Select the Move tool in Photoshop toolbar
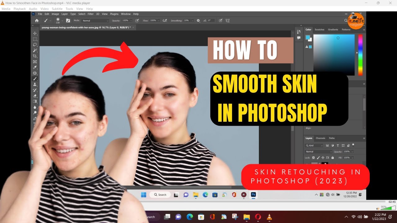The width and height of the screenshot is (397, 223). coord(35,33)
